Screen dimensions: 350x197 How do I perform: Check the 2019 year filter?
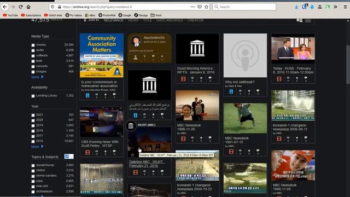pos(33,125)
